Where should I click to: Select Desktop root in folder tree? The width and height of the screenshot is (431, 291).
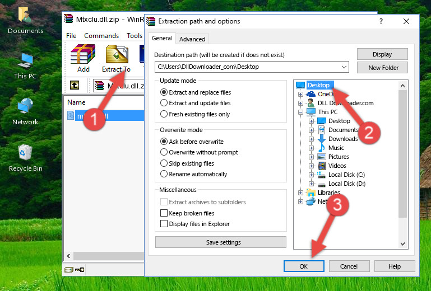318,85
